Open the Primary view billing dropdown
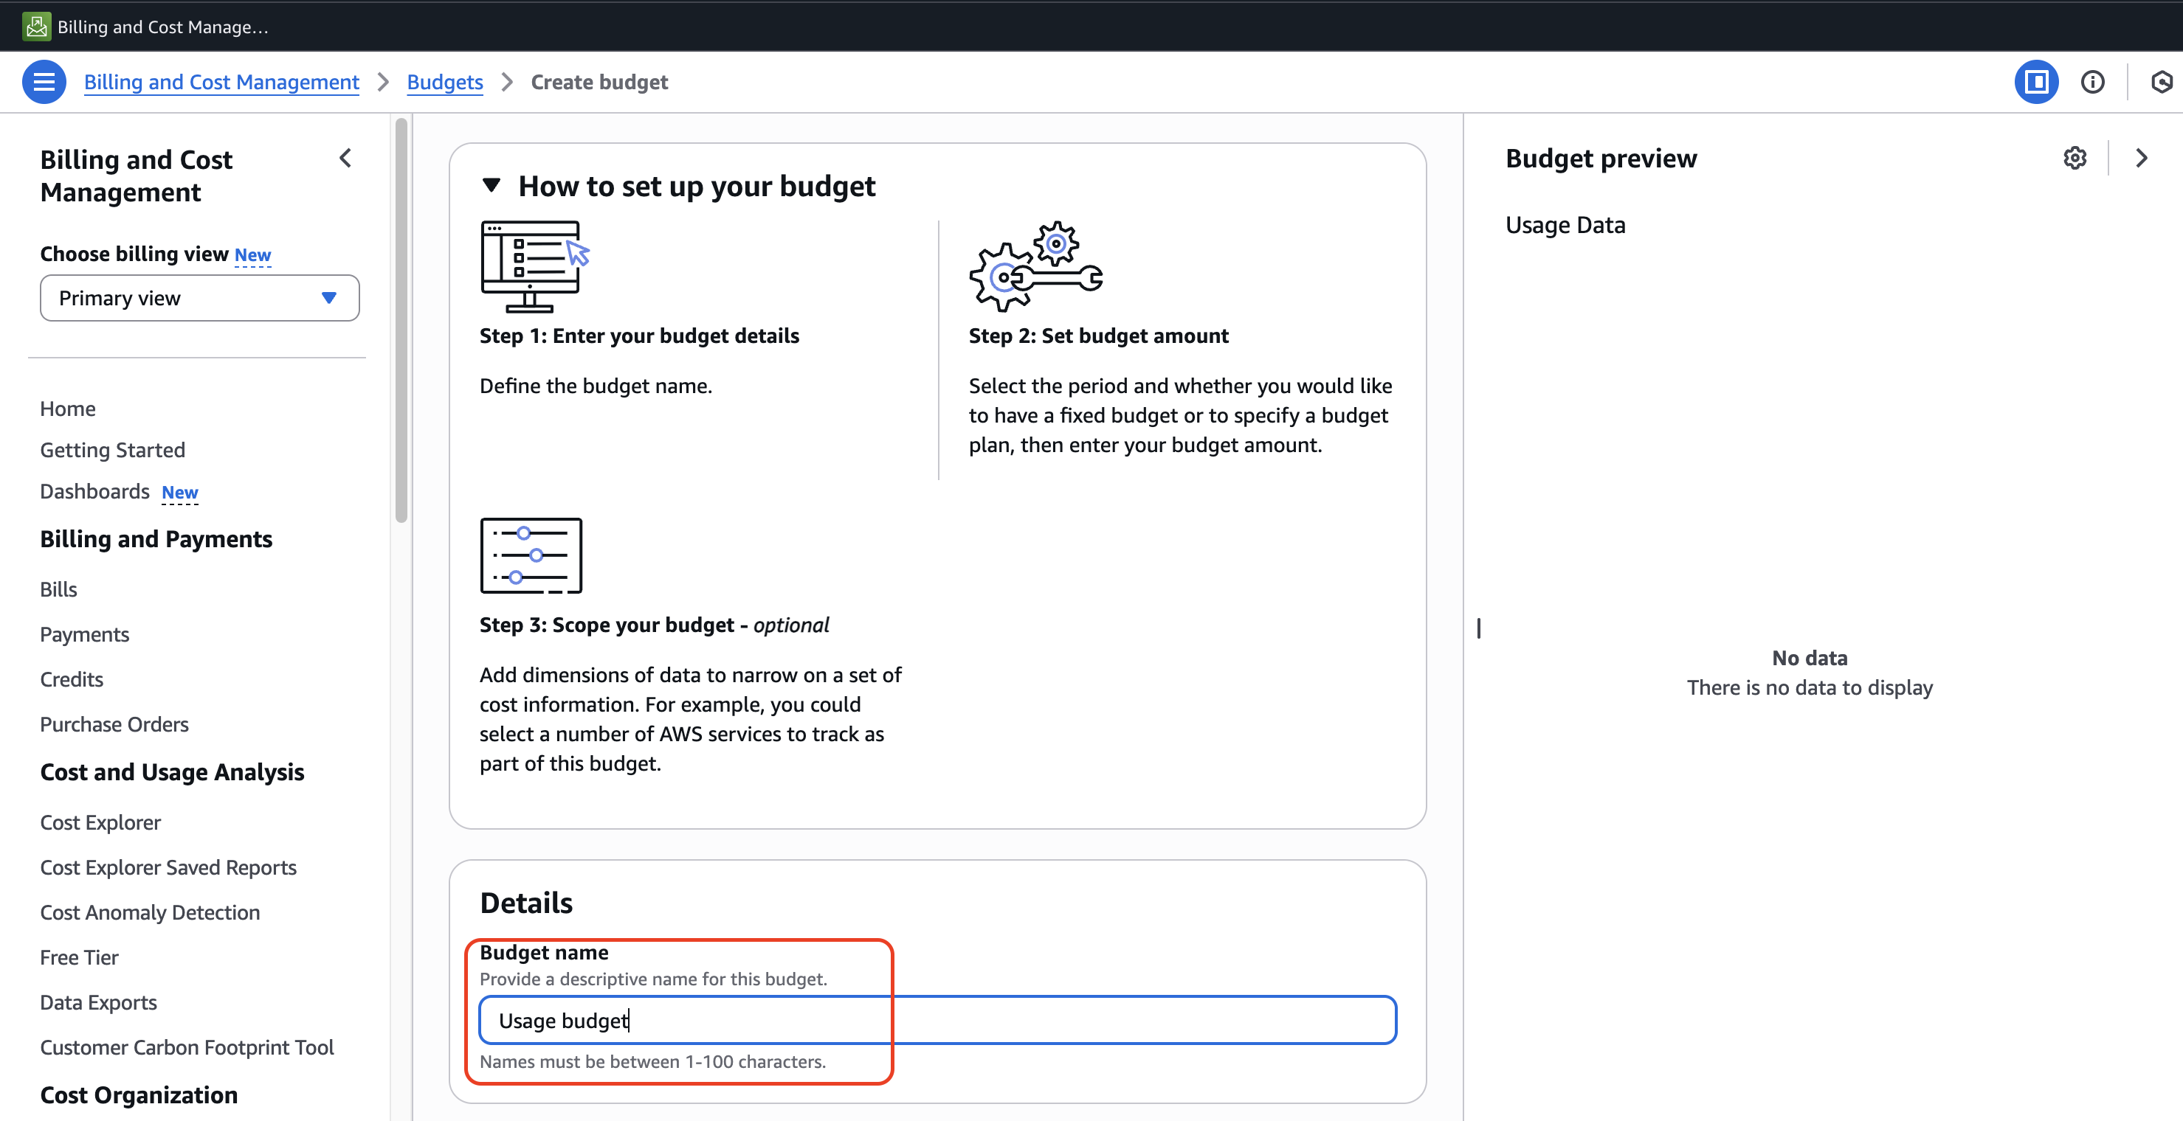2183x1121 pixels. pyautogui.click(x=199, y=298)
